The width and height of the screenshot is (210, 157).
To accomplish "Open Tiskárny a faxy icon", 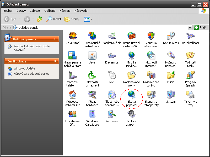I will pos(190,95).
